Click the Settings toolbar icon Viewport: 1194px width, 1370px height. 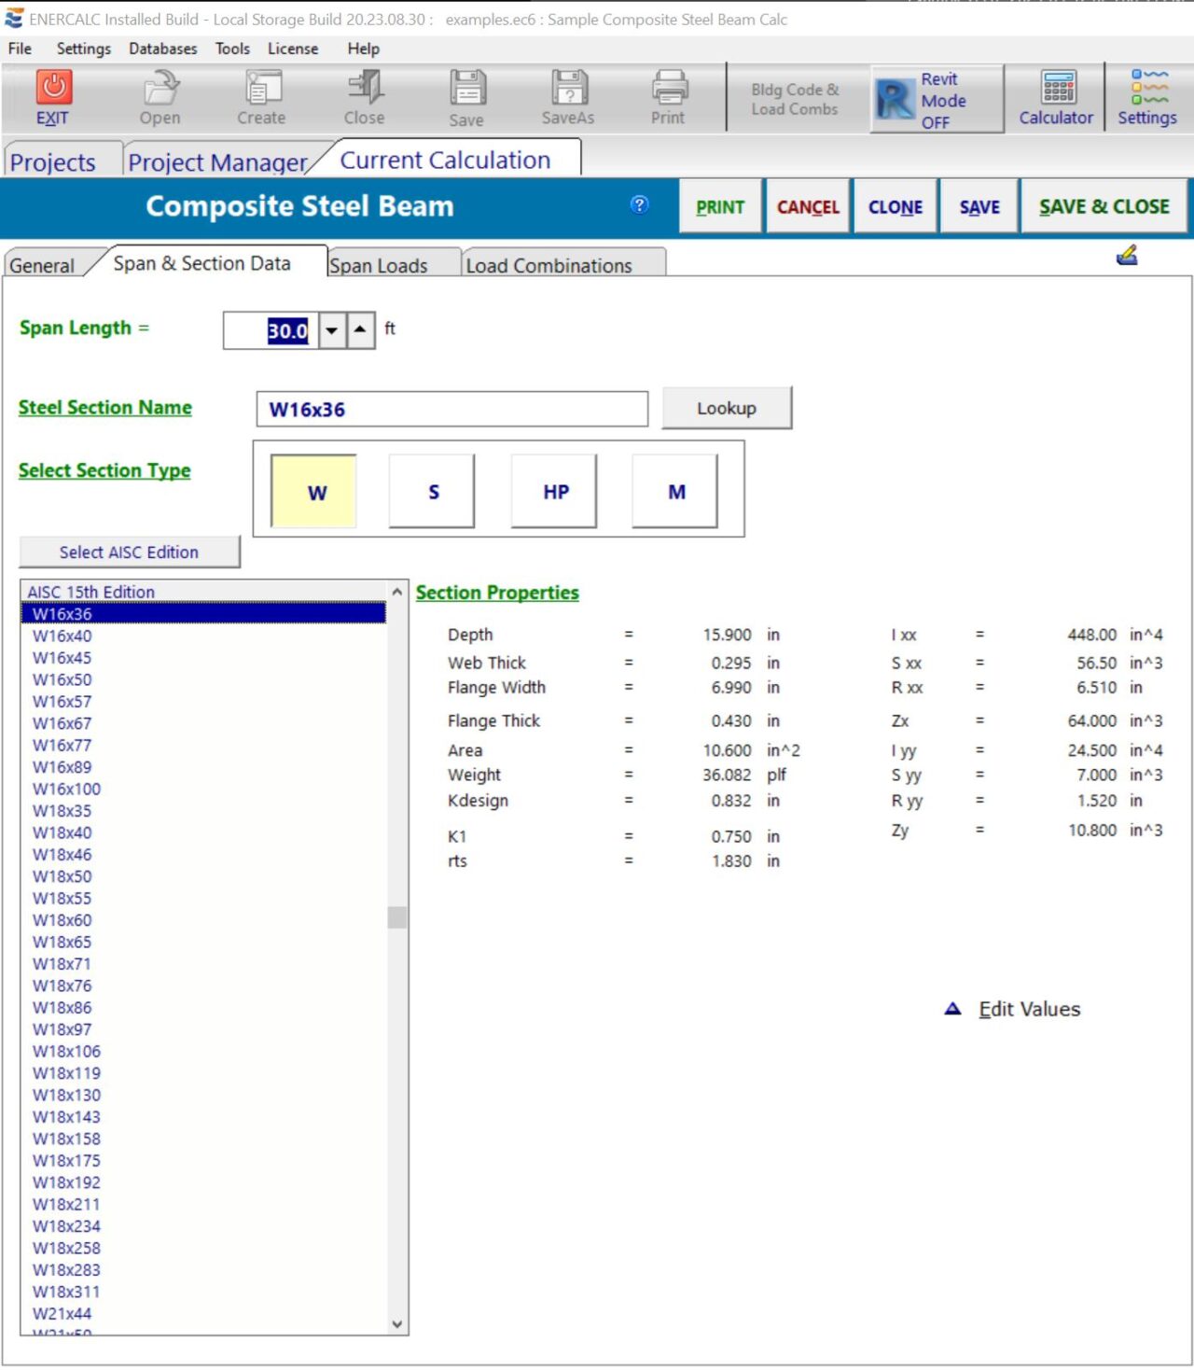pos(1148,87)
